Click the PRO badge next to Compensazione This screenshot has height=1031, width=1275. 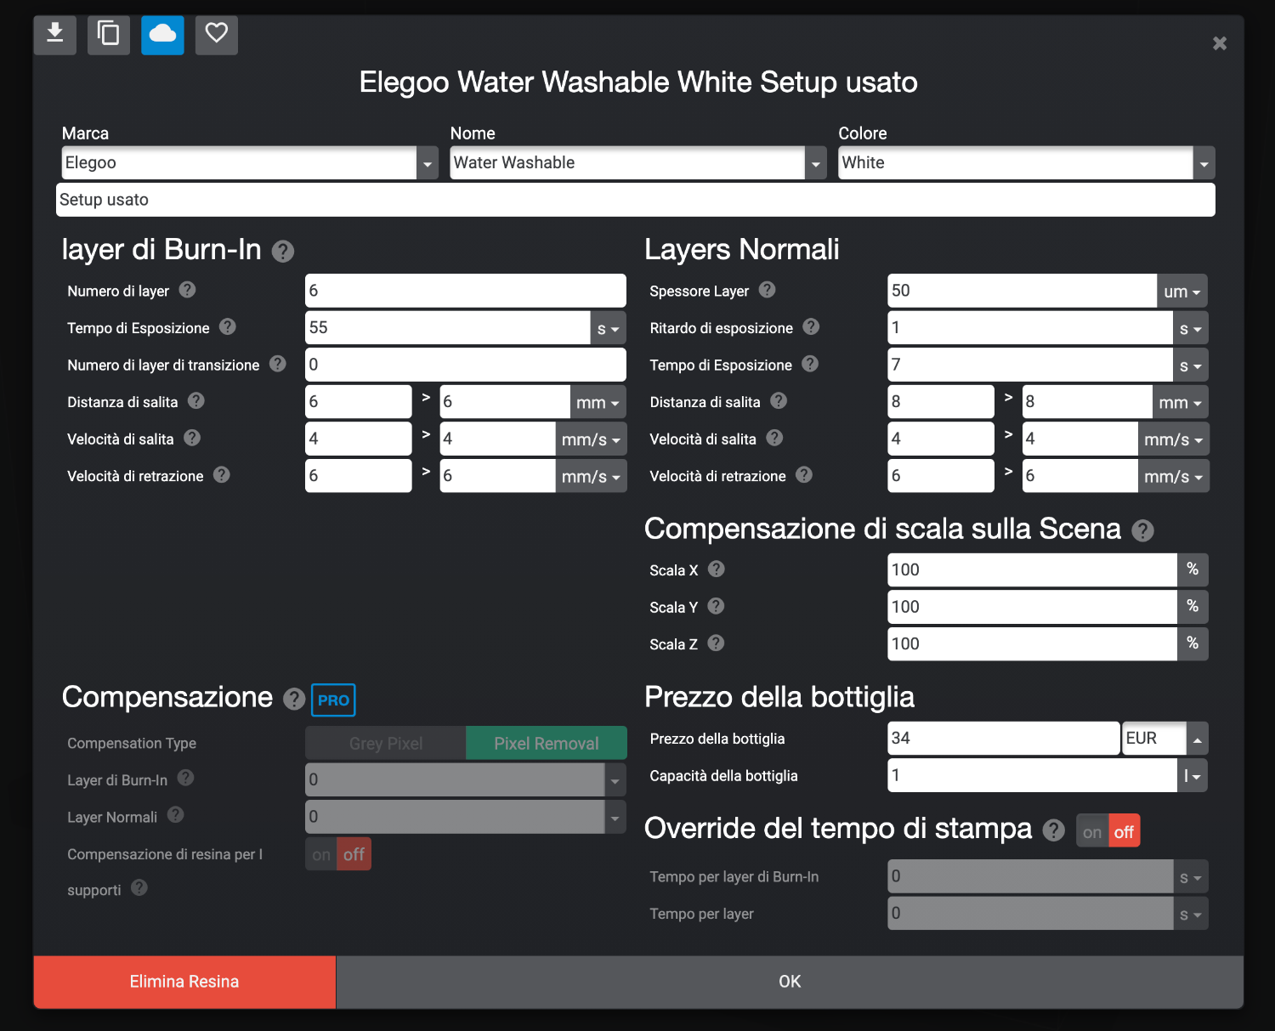point(333,700)
